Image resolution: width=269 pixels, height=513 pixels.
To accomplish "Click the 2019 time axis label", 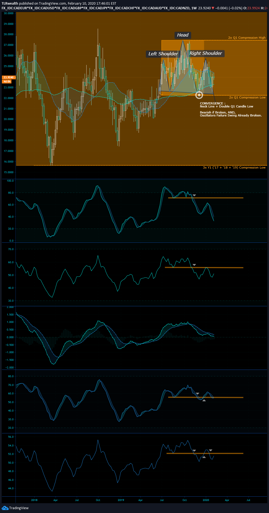I will [x=121, y=500].
